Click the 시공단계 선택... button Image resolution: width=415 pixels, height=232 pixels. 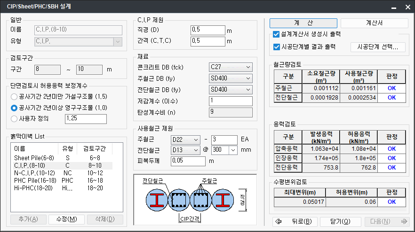pos(378,47)
